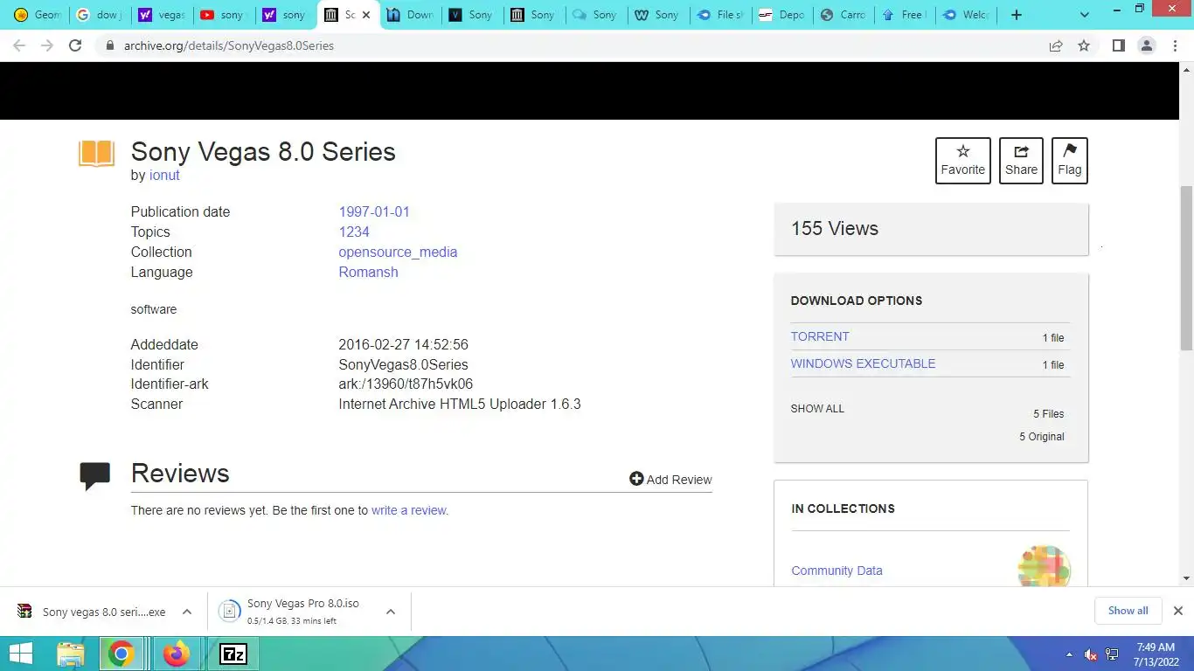The width and height of the screenshot is (1194, 671).
Task: Click the address bar URL field
Action: coord(577,45)
